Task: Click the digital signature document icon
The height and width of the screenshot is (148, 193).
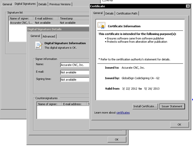Action: coord(39,45)
